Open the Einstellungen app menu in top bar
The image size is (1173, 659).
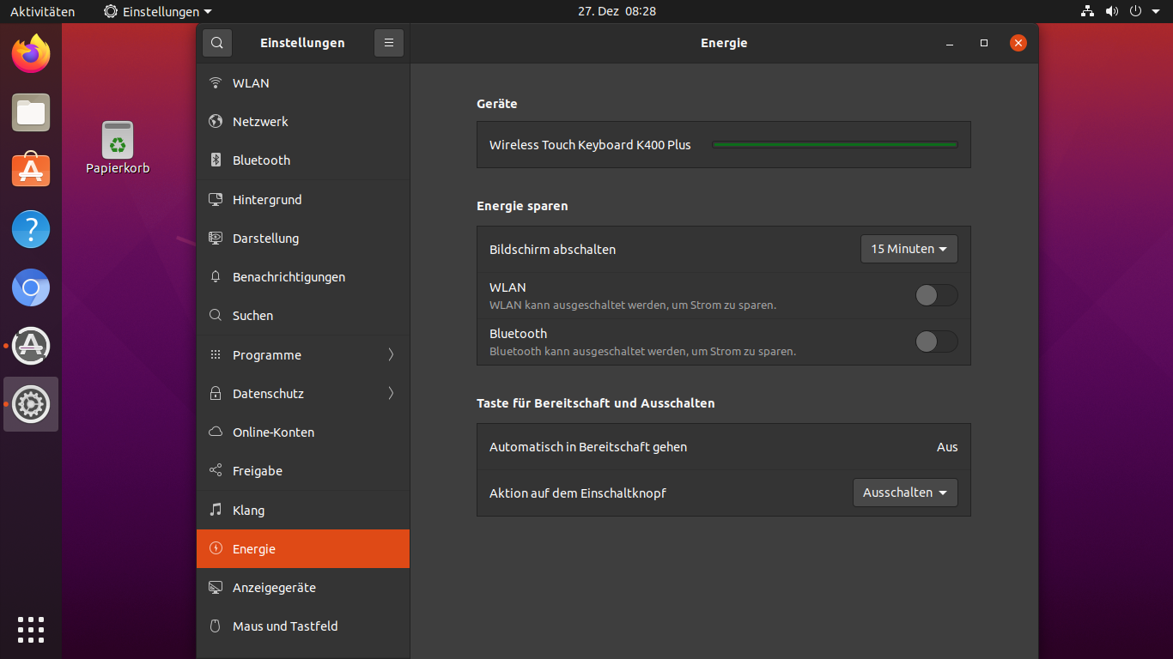coord(158,12)
